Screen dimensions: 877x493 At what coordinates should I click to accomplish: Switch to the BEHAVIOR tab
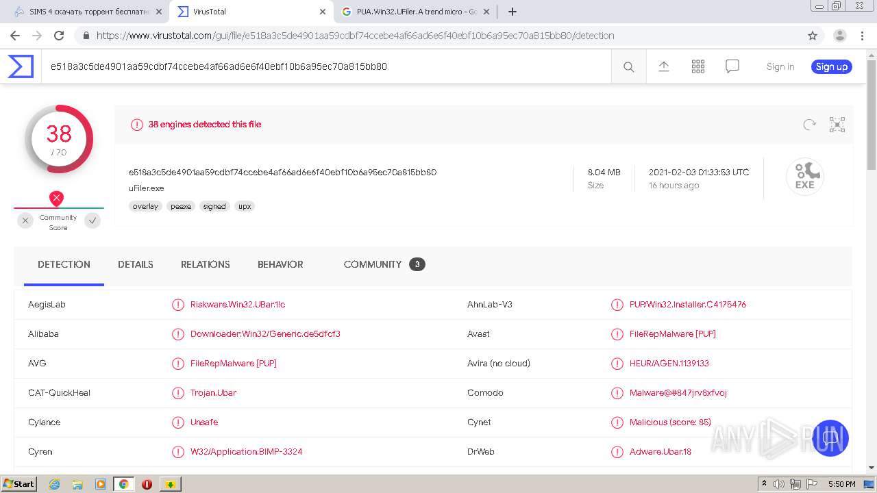click(280, 264)
